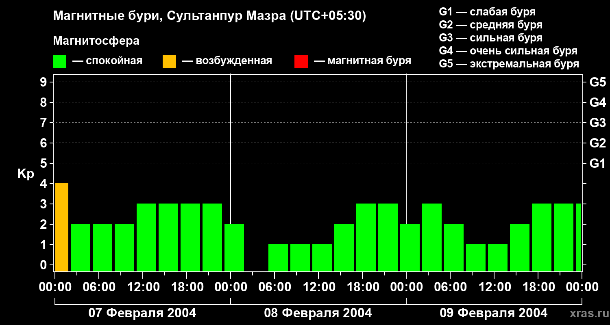Click the Kp 3 bar covering 18:00 on 08 Февраля

click(x=366, y=237)
